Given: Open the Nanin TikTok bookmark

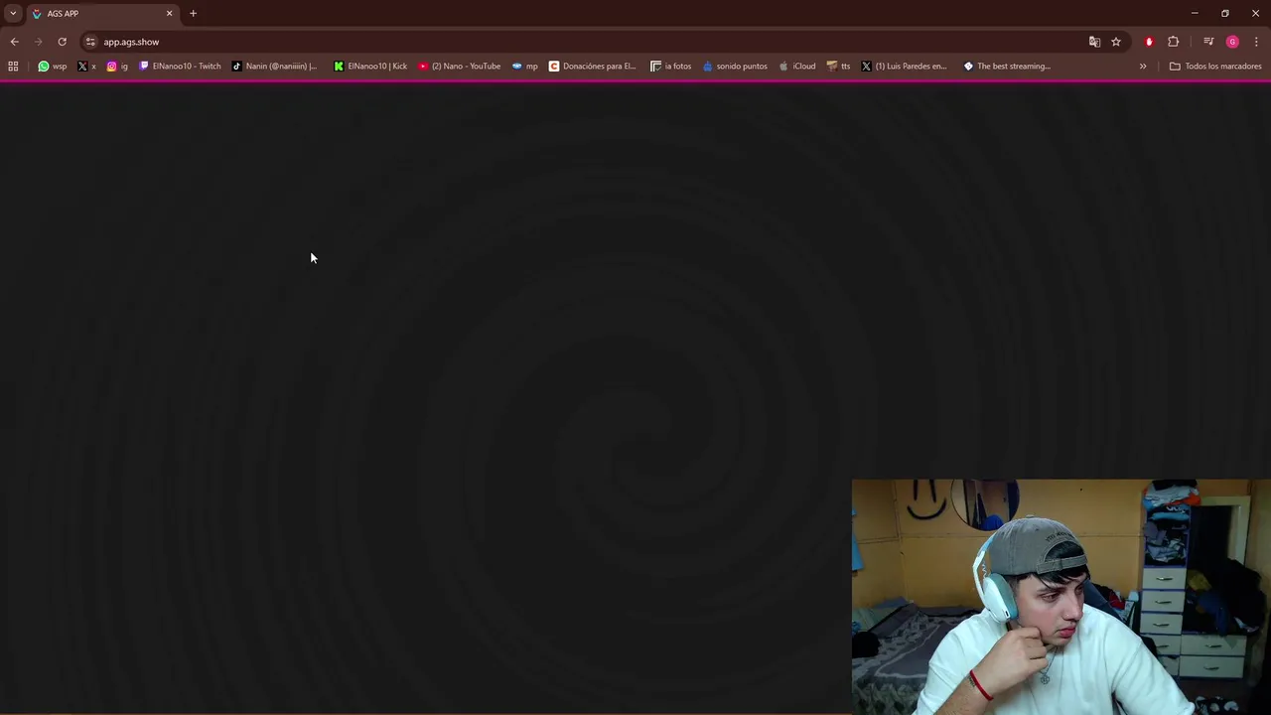Looking at the screenshot, I should pos(274,67).
